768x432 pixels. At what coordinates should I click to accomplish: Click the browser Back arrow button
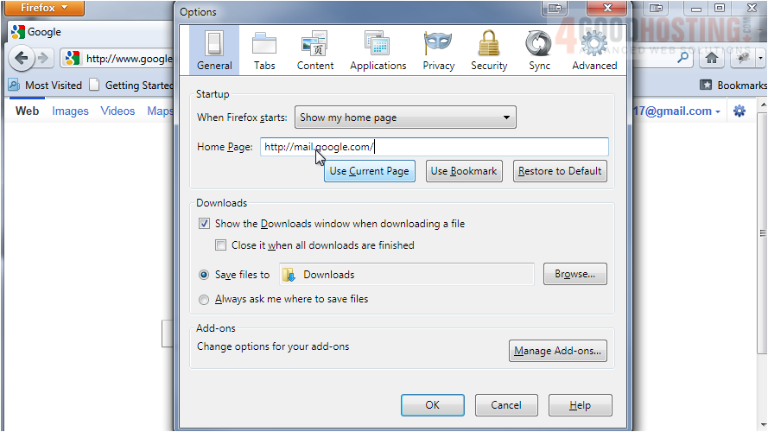coord(22,59)
